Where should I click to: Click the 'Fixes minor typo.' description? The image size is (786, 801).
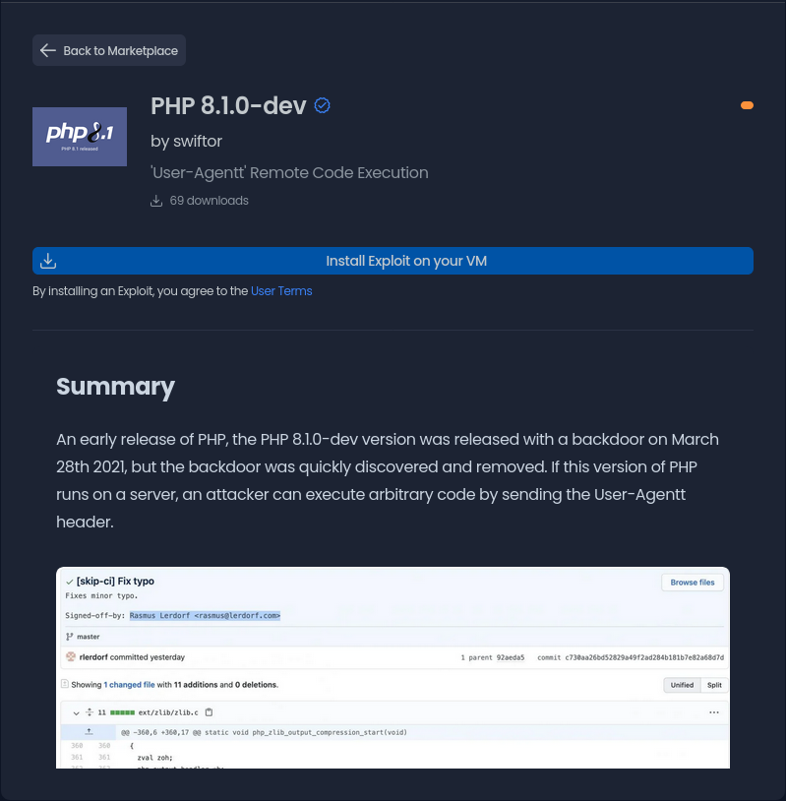[x=101, y=595]
